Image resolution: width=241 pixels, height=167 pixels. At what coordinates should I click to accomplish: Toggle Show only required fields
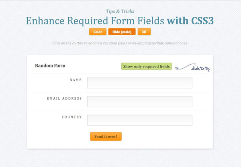147,66
